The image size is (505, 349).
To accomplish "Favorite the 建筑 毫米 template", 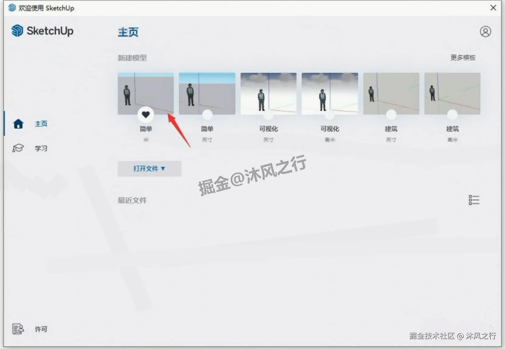I will (452, 115).
